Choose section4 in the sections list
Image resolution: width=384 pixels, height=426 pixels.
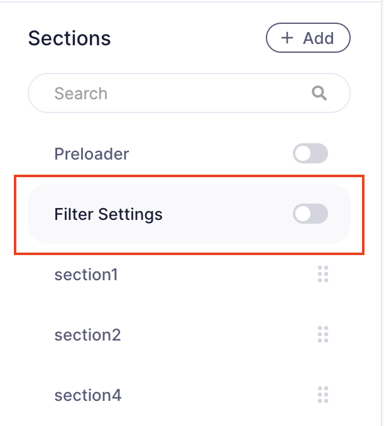[x=88, y=395]
